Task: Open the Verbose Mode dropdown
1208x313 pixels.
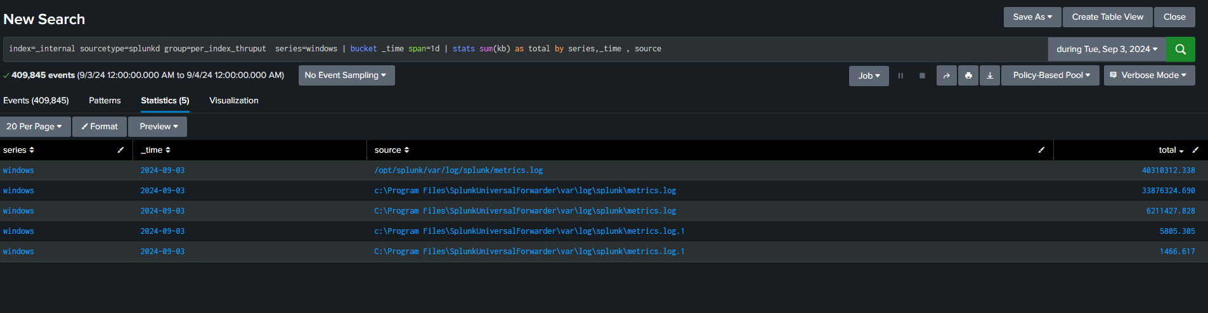Action: pyautogui.click(x=1149, y=75)
